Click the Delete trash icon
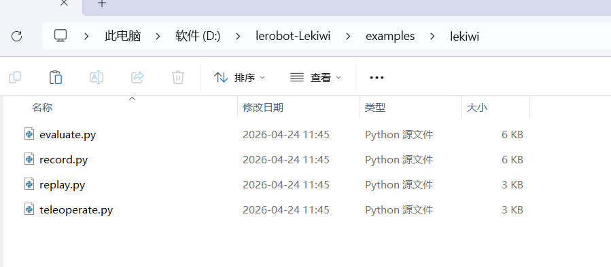The height and width of the screenshot is (267, 611). 177,77
